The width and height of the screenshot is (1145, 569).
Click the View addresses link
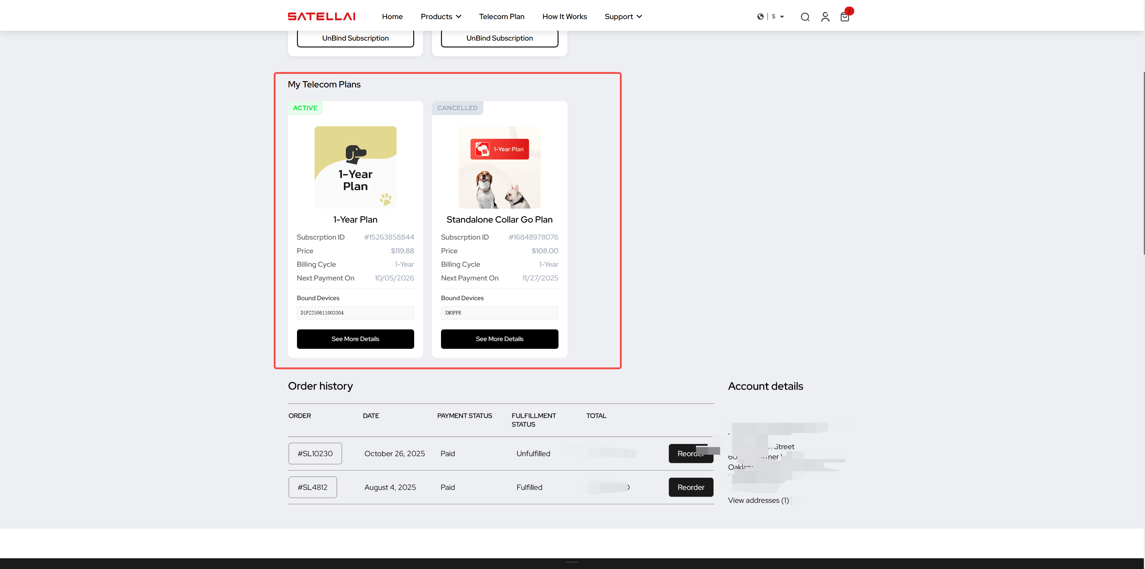(x=758, y=500)
